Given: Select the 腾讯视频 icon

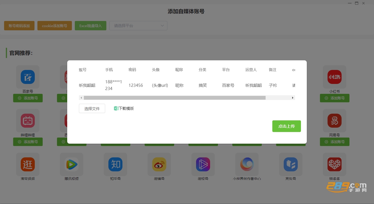Looking at the screenshot, I should click(72, 164).
